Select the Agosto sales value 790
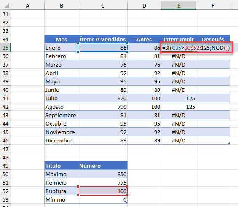Image resolution: width=238 pixels, height=207 pixels. coord(103,107)
